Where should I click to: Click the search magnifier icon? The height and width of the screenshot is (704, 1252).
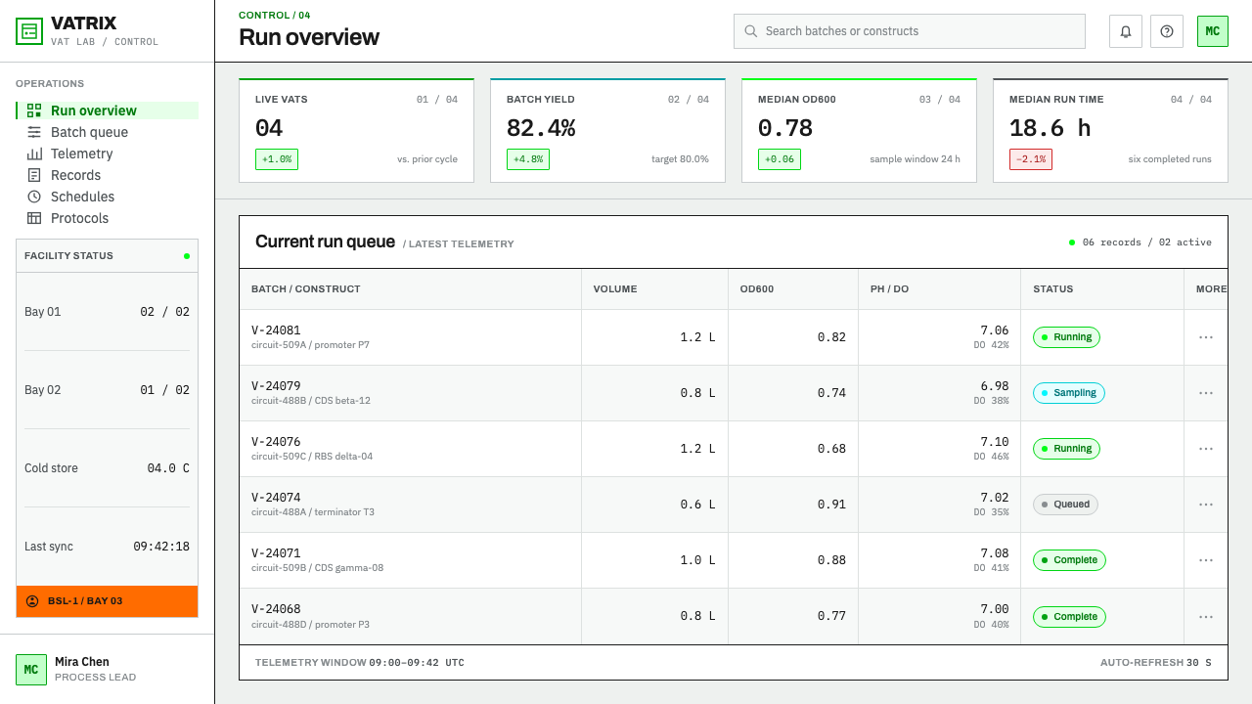[x=751, y=31]
